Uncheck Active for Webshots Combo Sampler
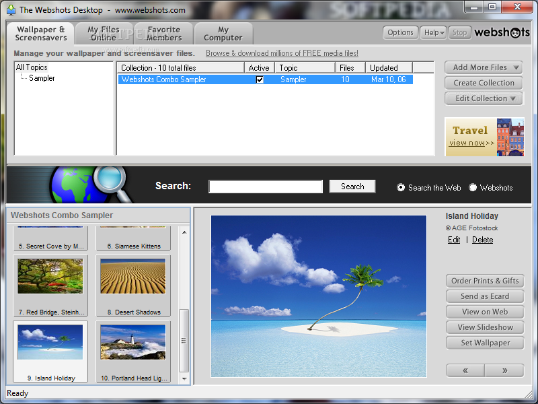The image size is (538, 404). click(260, 79)
